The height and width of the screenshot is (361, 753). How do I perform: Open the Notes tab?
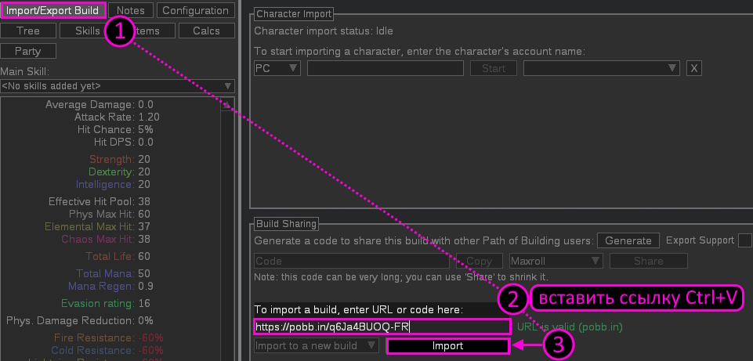coord(130,11)
